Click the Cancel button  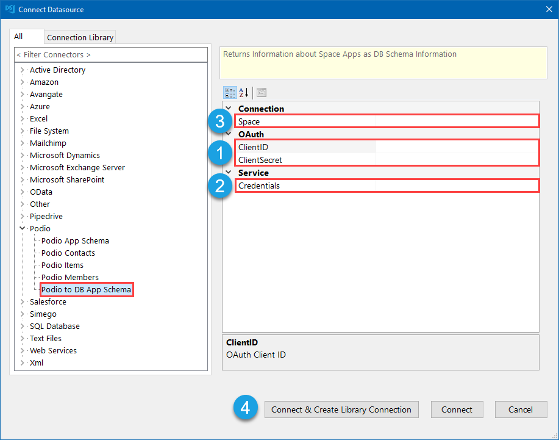point(521,409)
